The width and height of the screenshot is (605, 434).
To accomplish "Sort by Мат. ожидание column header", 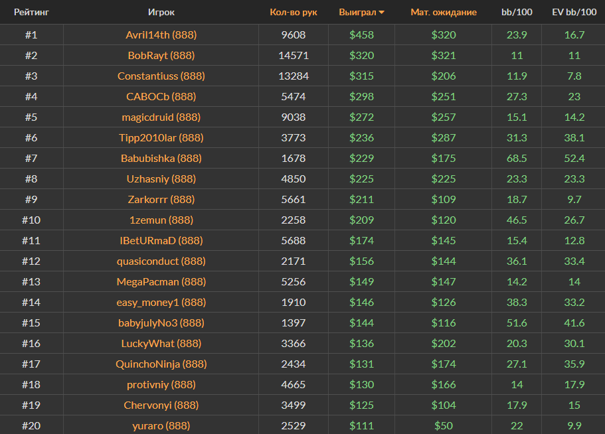I will point(443,12).
